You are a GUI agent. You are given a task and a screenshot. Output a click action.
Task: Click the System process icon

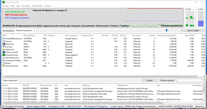[x=4, y=63]
